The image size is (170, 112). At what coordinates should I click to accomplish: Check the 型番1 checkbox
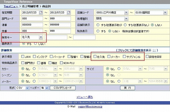69,56
